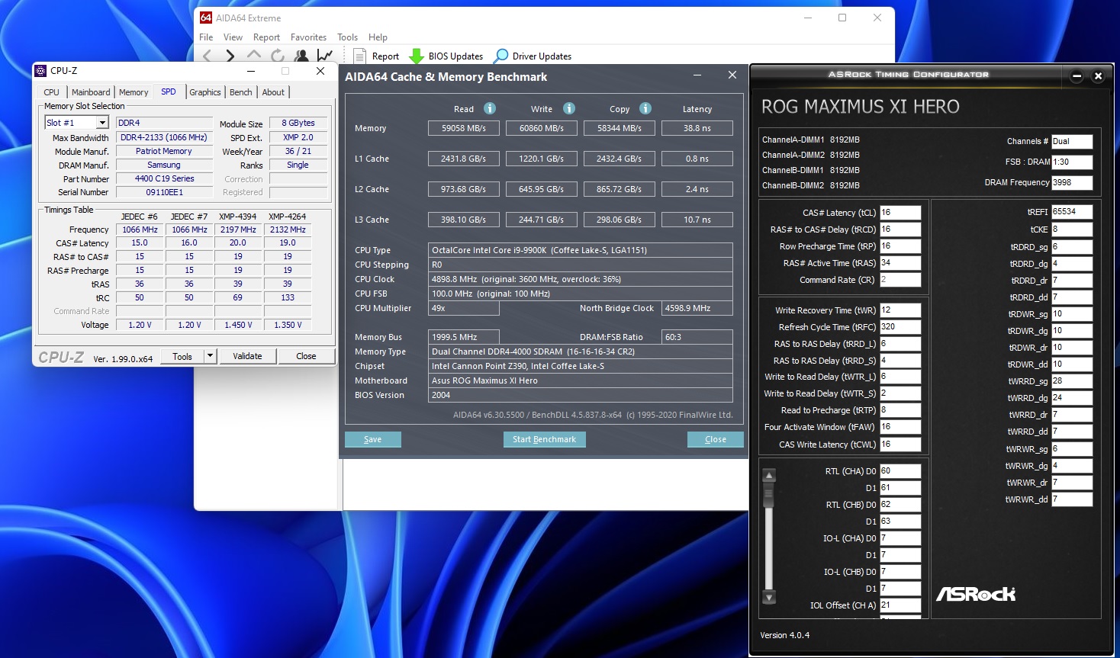This screenshot has height=658, width=1120.
Task: Click the forward arrow in AIDA64 toolbar
Action: [230, 56]
